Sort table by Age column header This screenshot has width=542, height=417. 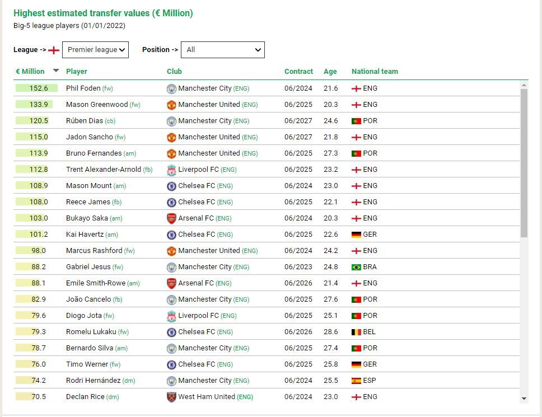pyautogui.click(x=330, y=71)
